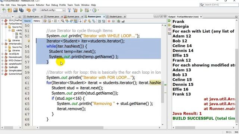Run the project with green play button

click(x=81, y=10)
